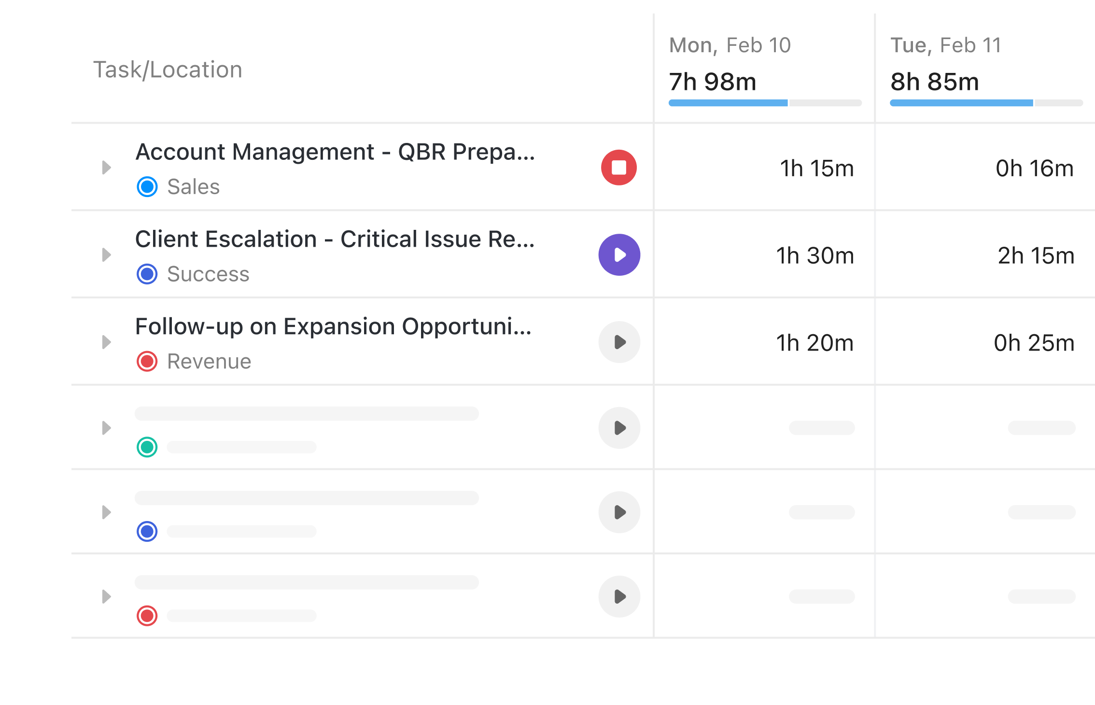
Task: Select the green radio dot in placeholder row
Action: click(x=147, y=447)
